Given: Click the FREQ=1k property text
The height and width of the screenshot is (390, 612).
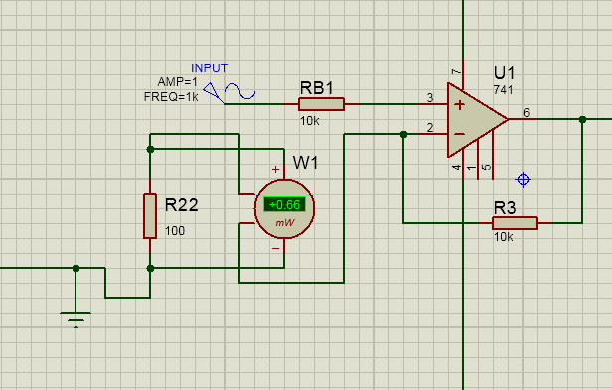Looking at the screenshot, I should (171, 96).
